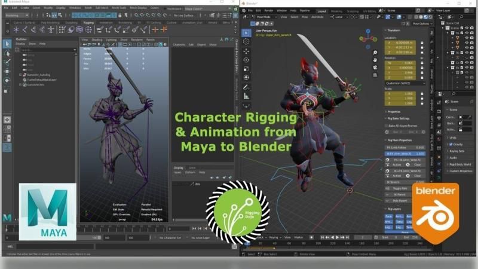Screen dimensions: 478x269
Task: Open the Render menu in Blender
Action: pos(268,11)
